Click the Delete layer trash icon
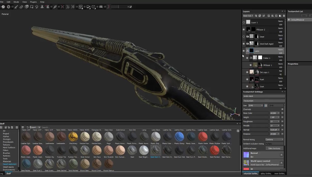This screenshot has height=177, width=312. (284, 16)
